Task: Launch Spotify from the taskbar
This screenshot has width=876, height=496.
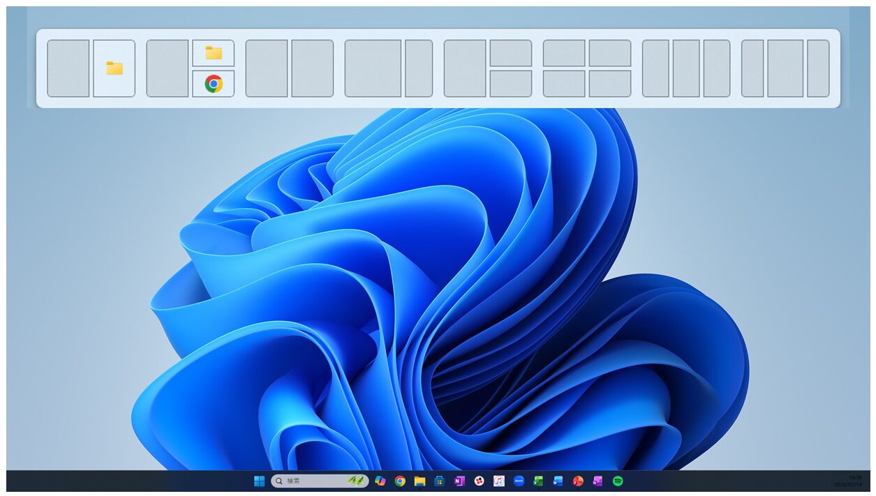Action: click(618, 481)
